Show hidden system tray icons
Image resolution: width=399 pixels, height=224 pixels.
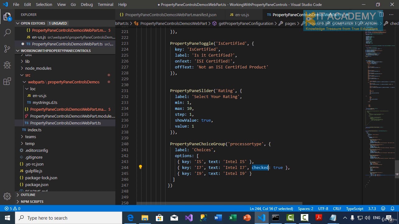pos(345,218)
